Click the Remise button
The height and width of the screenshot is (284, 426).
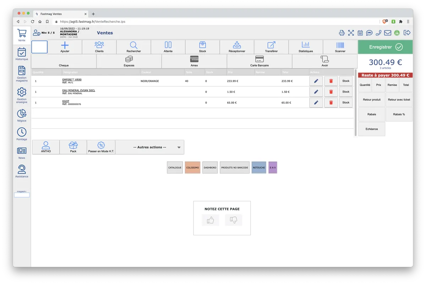[x=392, y=85]
